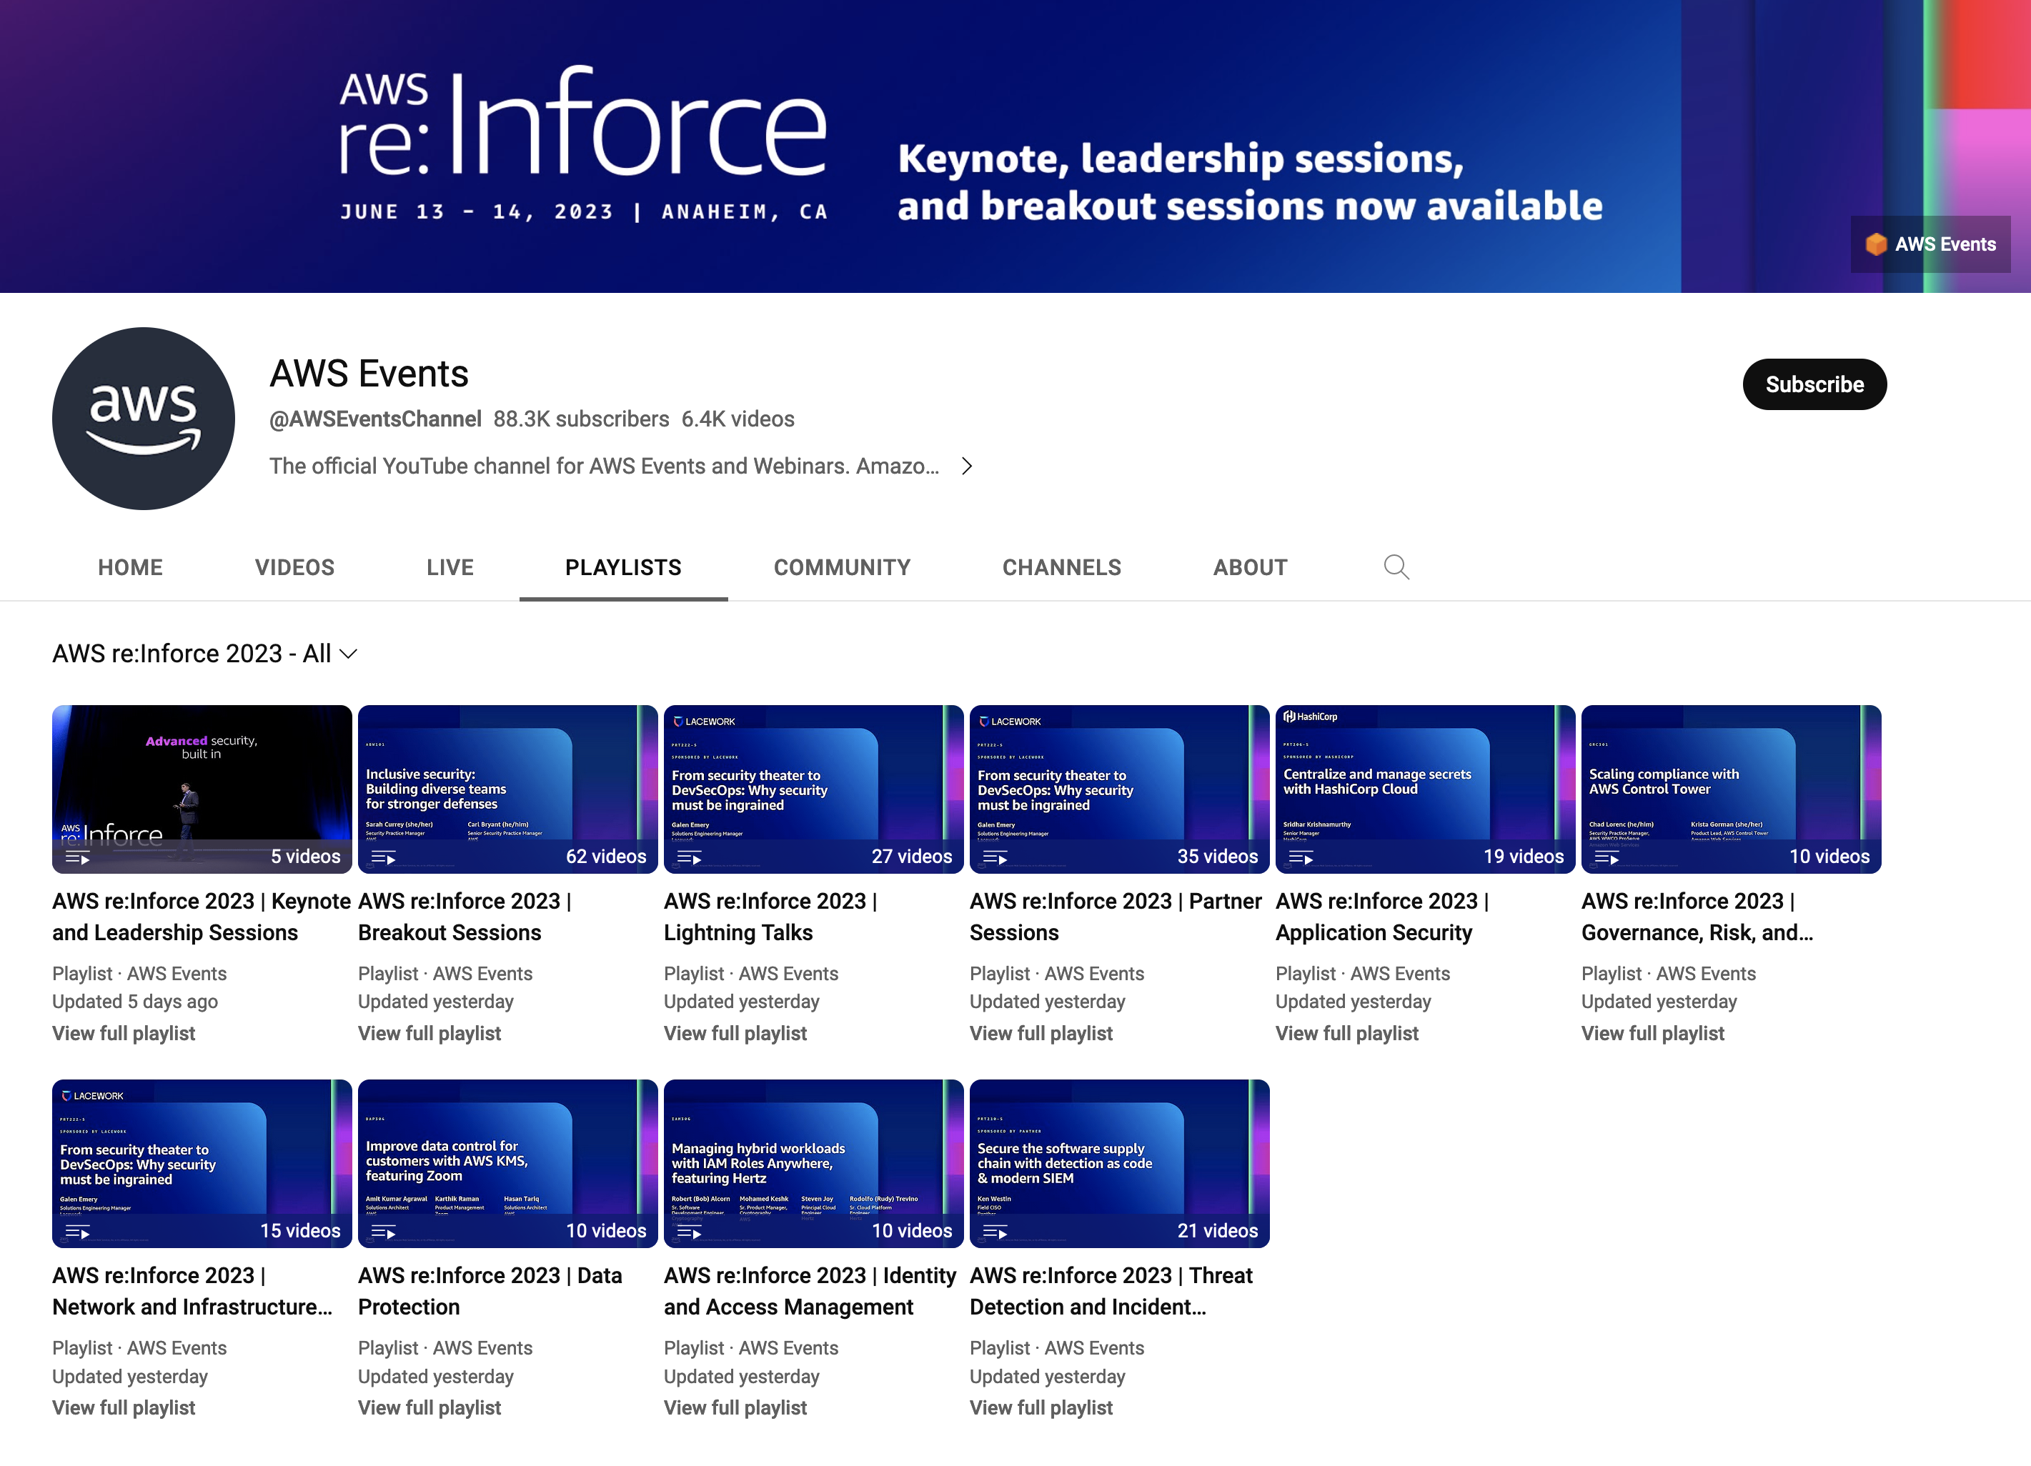
Task: Switch to the Videos tab
Action: coord(294,567)
